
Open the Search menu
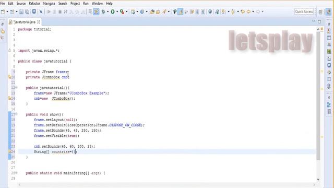pyautogui.click(x=63, y=4)
